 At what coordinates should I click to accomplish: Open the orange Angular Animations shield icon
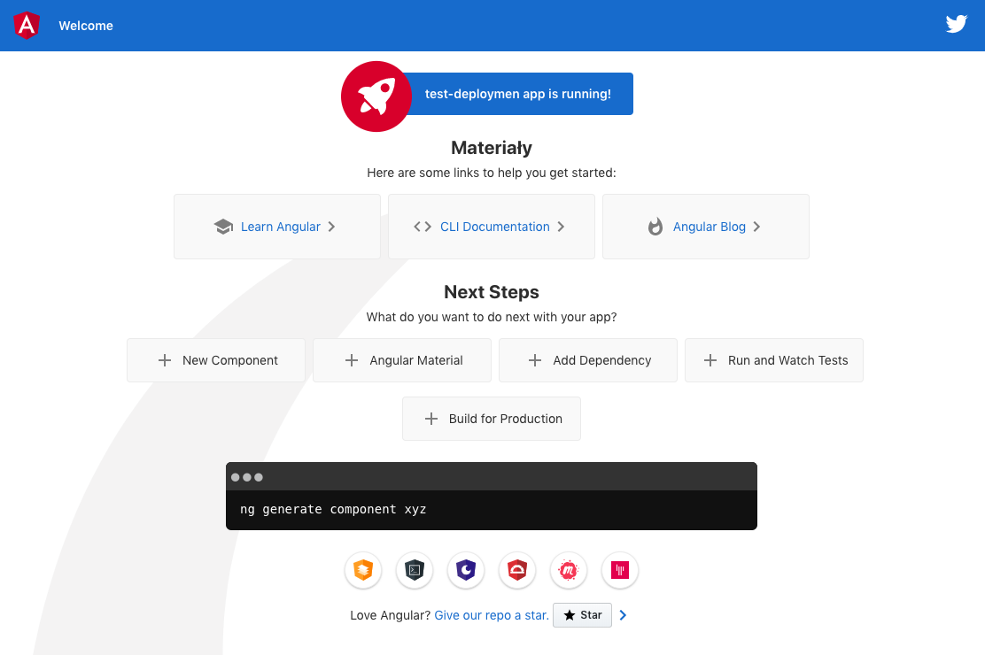click(363, 570)
